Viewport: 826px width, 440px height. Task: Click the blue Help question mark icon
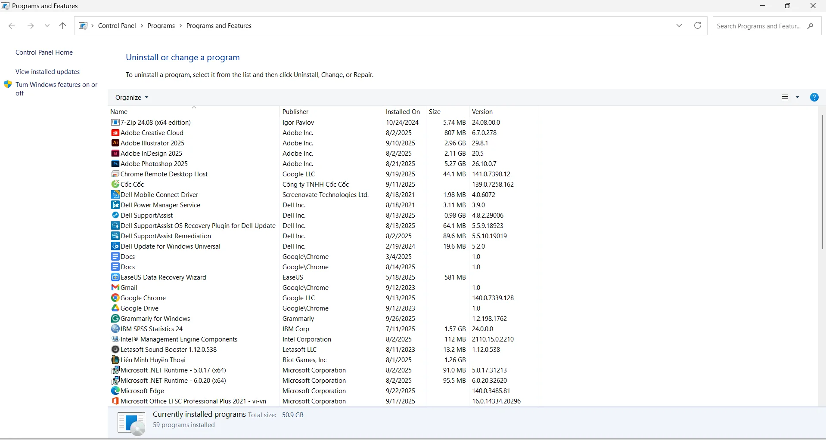814,97
